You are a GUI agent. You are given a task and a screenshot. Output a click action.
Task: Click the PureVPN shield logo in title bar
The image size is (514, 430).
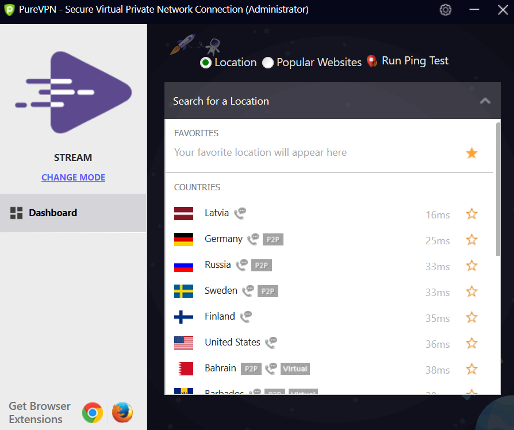tap(10, 10)
